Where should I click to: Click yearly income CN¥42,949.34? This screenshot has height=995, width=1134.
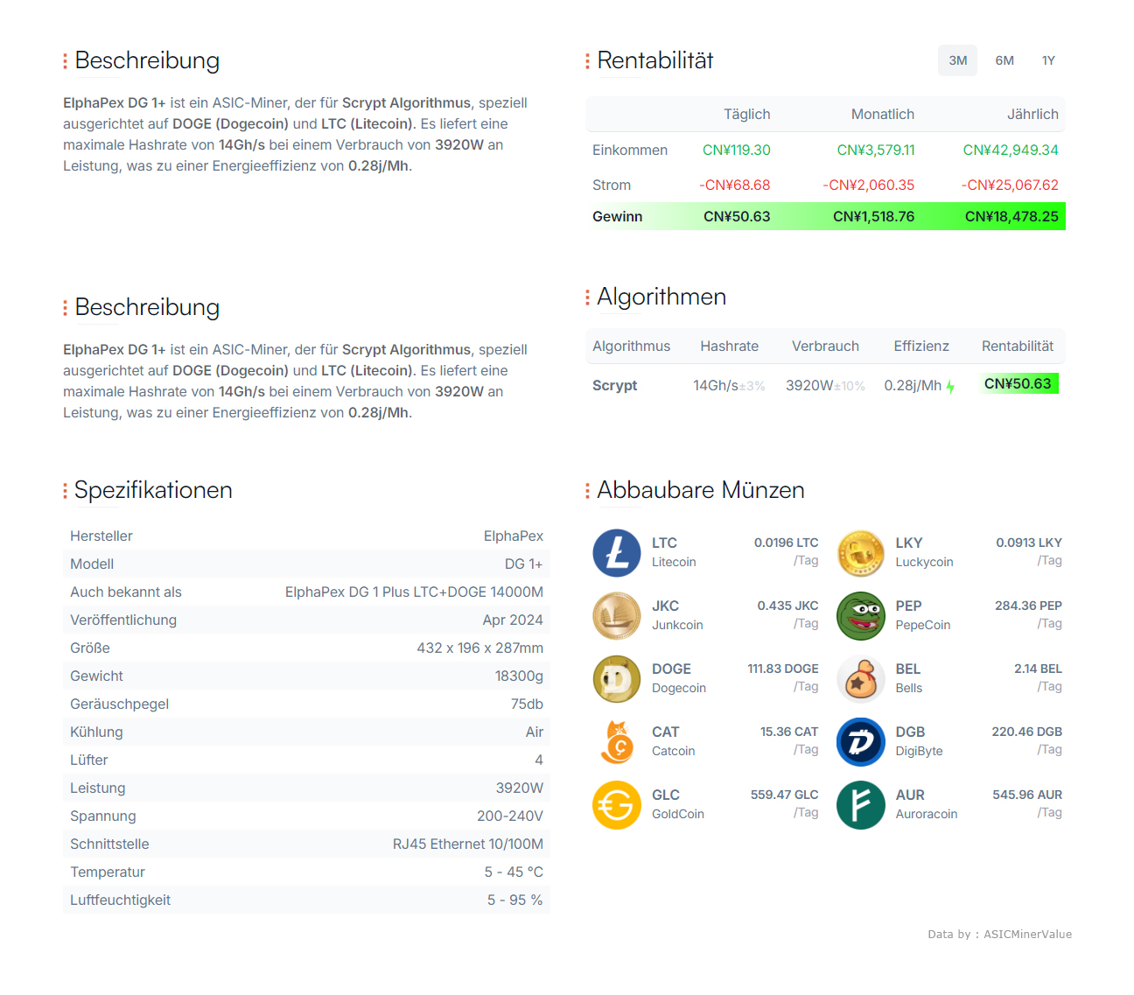(x=1011, y=150)
